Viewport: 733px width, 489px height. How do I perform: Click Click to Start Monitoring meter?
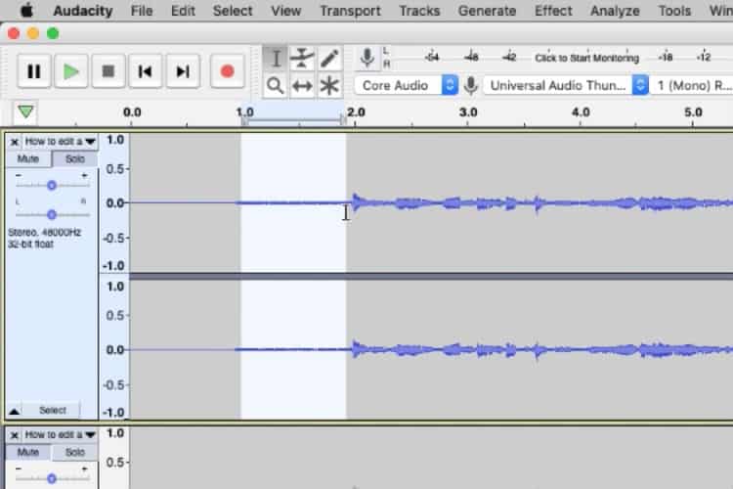click(586, 58)
